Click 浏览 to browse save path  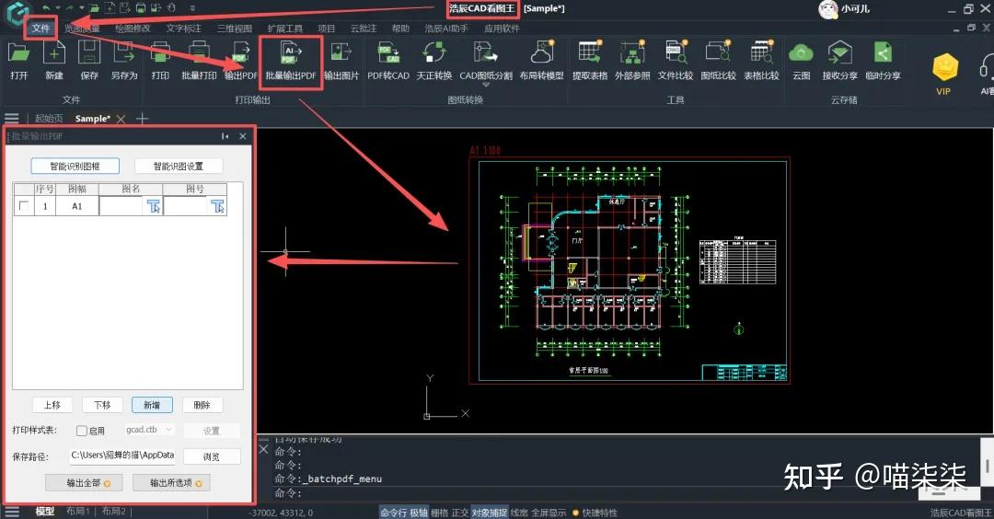pos(212,457)
